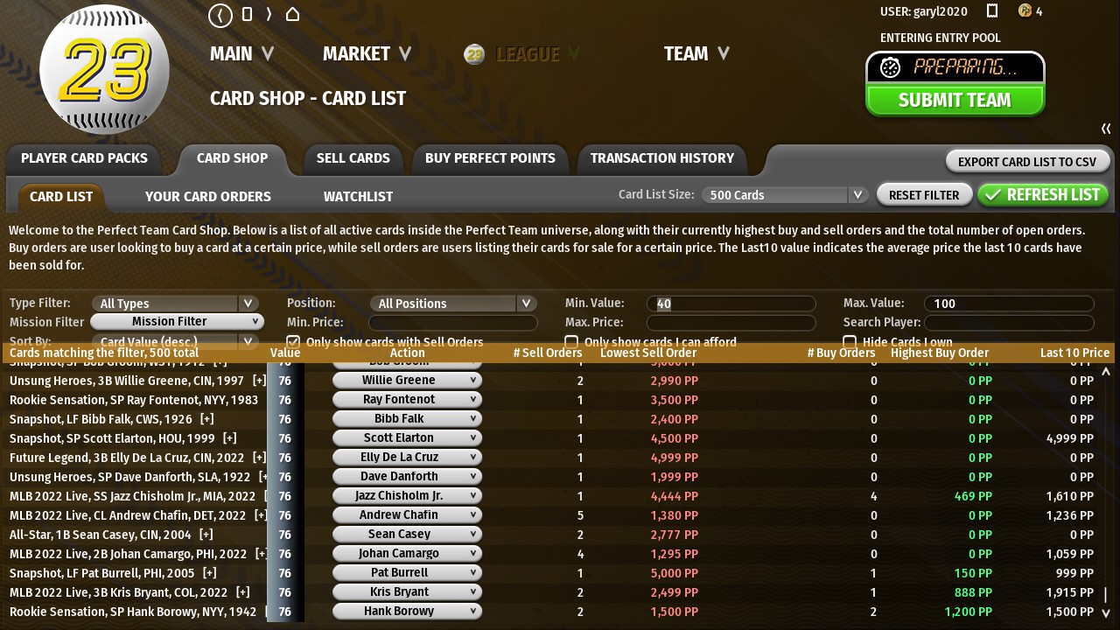Click the baseball 23 game logo
The width and height of the screenshot is (1120, 630).
[105, 69]
